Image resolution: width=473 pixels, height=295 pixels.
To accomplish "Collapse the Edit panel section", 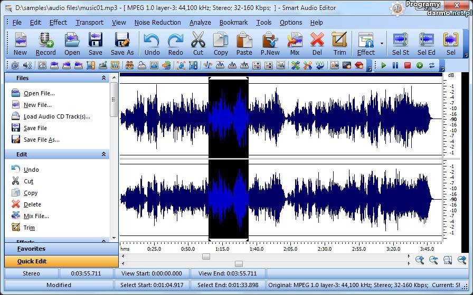I will tap(103, 154).
